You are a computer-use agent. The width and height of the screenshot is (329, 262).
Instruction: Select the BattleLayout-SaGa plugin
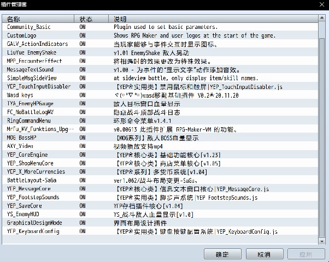coord(160,180)
